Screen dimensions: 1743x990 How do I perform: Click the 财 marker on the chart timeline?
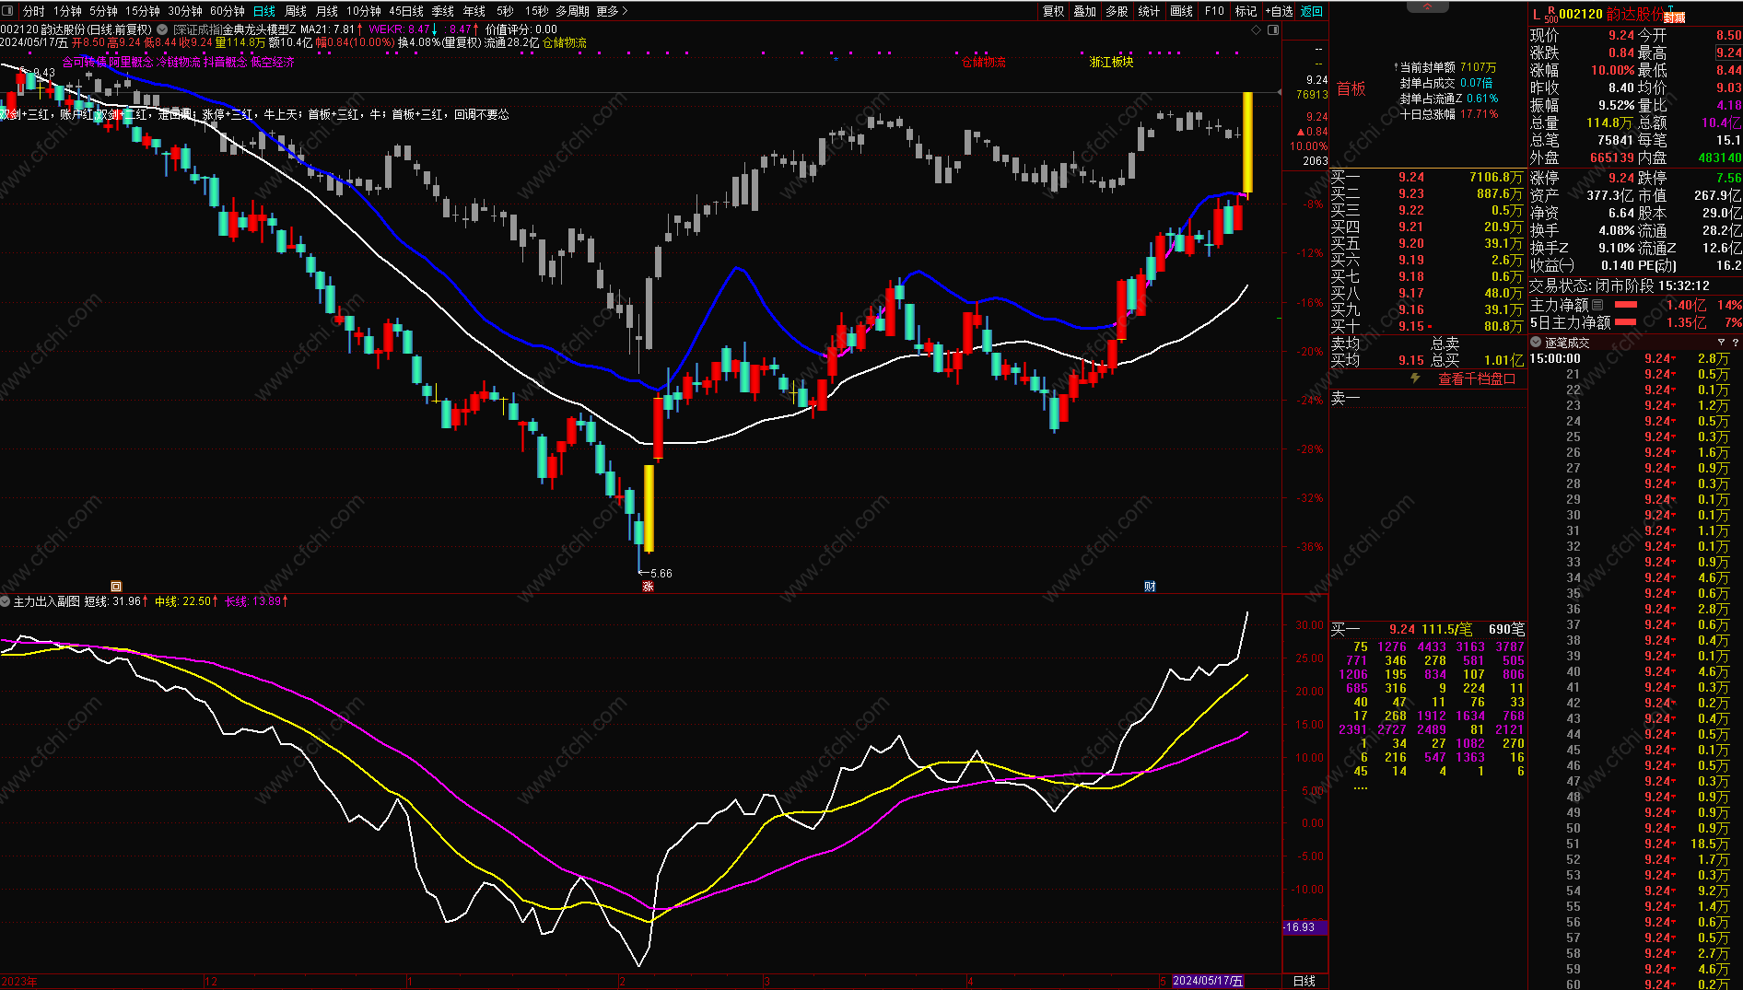[x=1150, y=586]
